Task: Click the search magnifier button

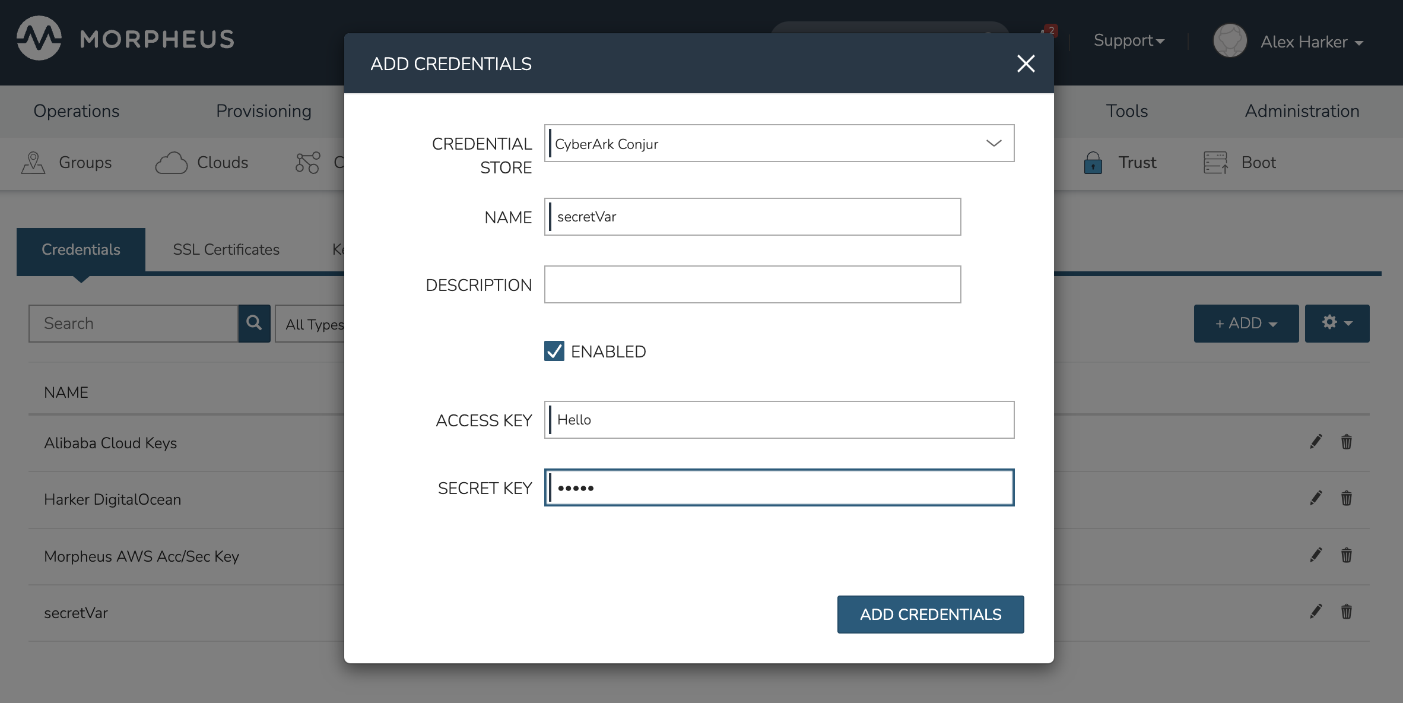Action: click(254, 323)
